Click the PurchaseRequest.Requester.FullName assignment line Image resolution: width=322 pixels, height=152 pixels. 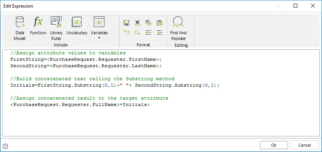pos(80,104)
